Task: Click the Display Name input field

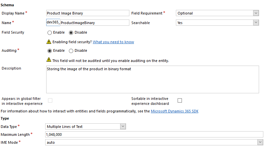Action: [87, 13]
